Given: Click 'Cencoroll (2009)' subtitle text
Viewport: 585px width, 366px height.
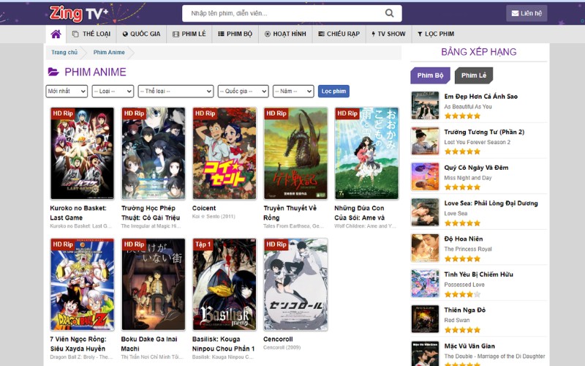Looking at the screenshot, I should (x=282, y=347).
